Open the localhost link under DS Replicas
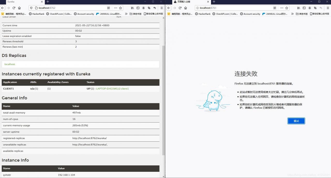This screenshot has height=178, width=331. 10,64
